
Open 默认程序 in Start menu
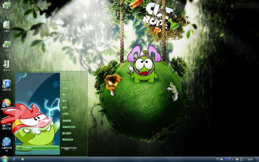tap(67, 133)
